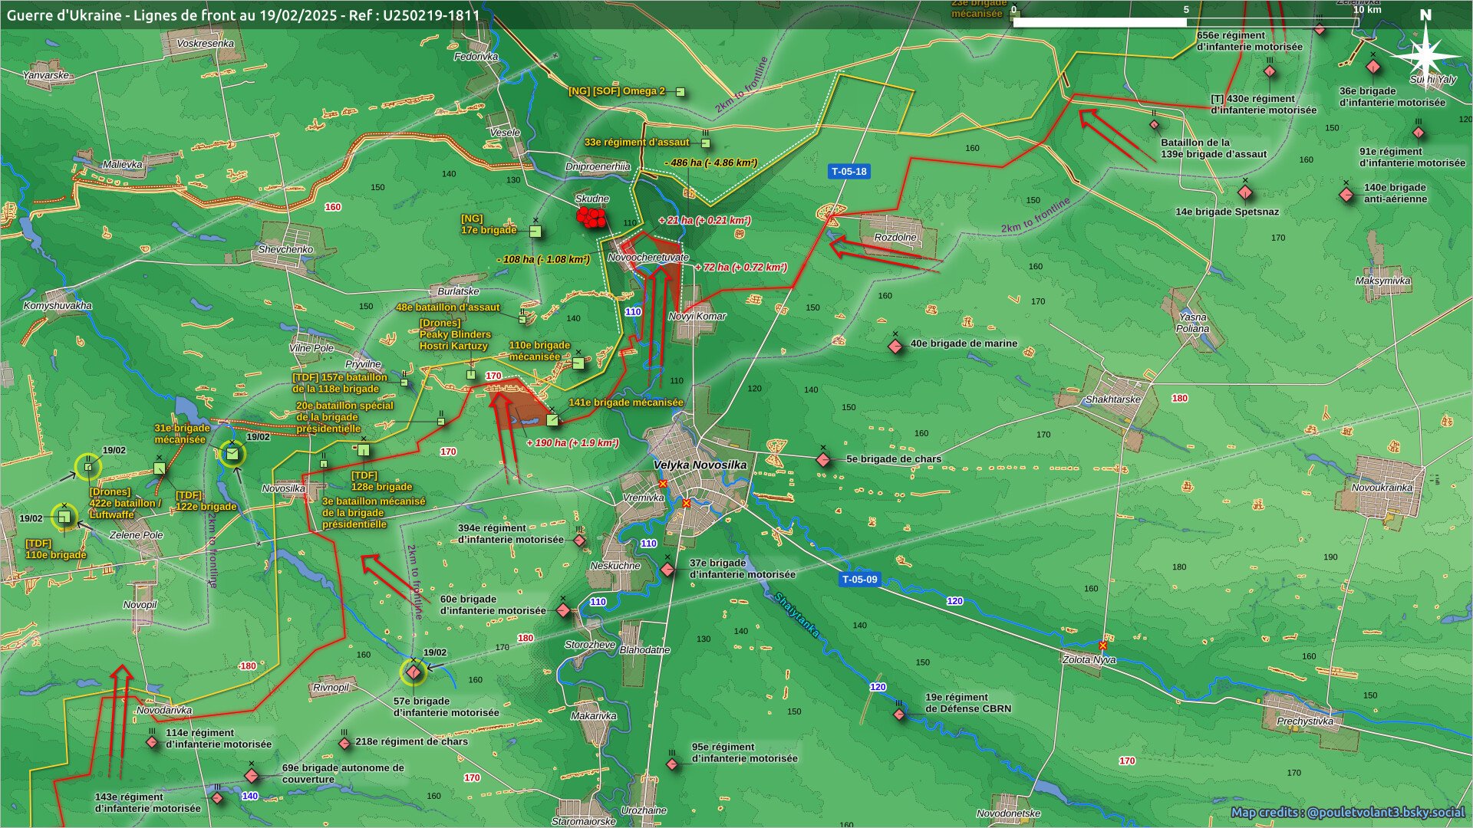Click the "+ 21 ha (+ 0.21 km²)" label
Screen dimensions: 1473x828
704,221
